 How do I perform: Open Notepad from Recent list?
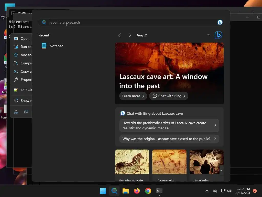pyautogui.click(x=52, y=46)
